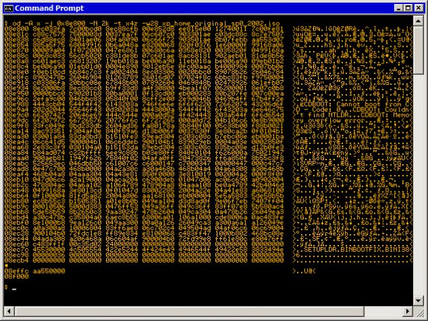This screenshot has height=321, width=428.
Task: Click offset 08e918 row label
Action: click(x=16, y=83)
